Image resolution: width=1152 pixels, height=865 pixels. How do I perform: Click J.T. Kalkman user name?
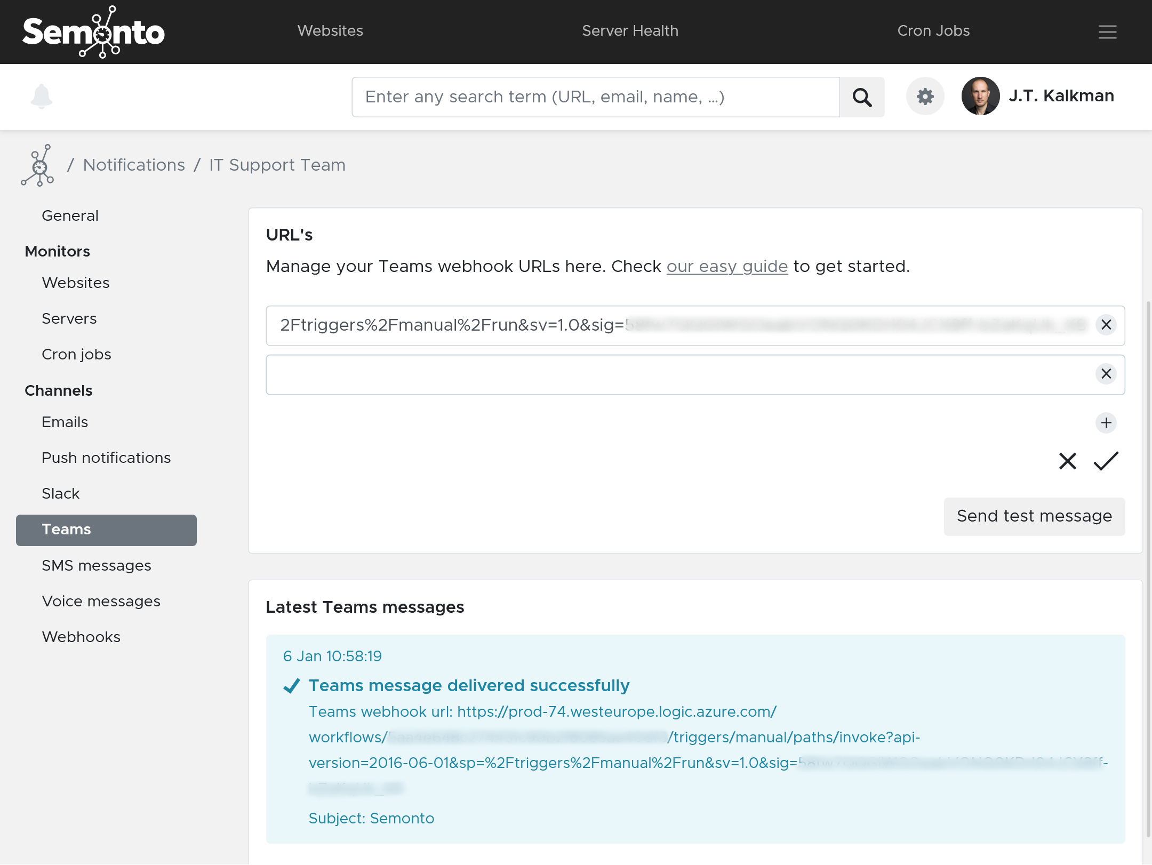pyautogui.click(x=1061, y=96)
